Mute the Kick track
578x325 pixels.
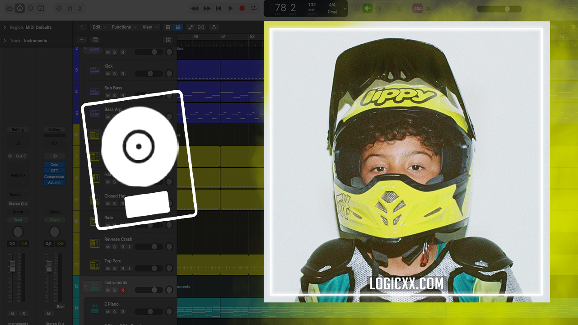pos(107,74)
